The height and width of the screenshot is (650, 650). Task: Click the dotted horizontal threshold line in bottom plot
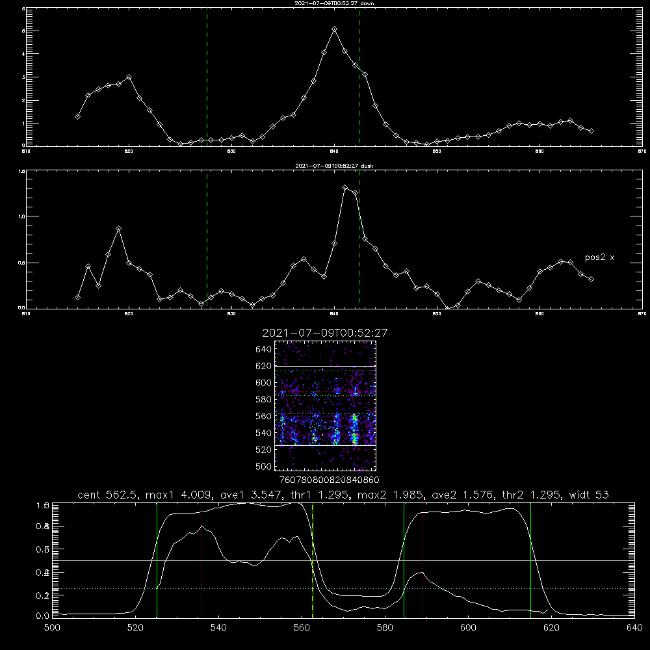click(343, 589)
